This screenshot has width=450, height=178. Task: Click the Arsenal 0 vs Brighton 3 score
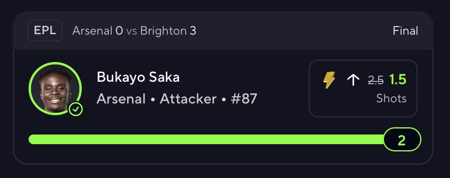134,31
